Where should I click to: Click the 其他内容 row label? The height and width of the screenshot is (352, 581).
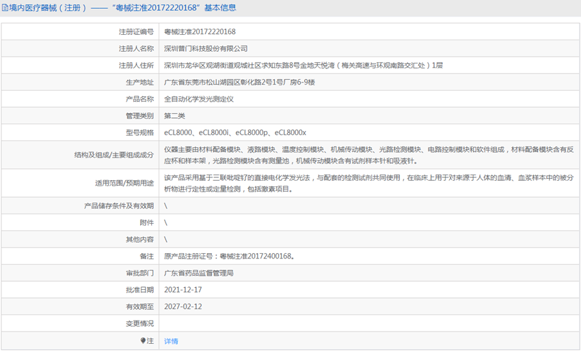(139, 239)
